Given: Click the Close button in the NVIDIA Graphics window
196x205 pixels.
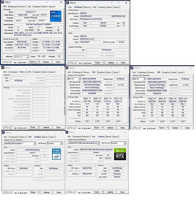Looking at the screenshot, I should coord(122,192).
